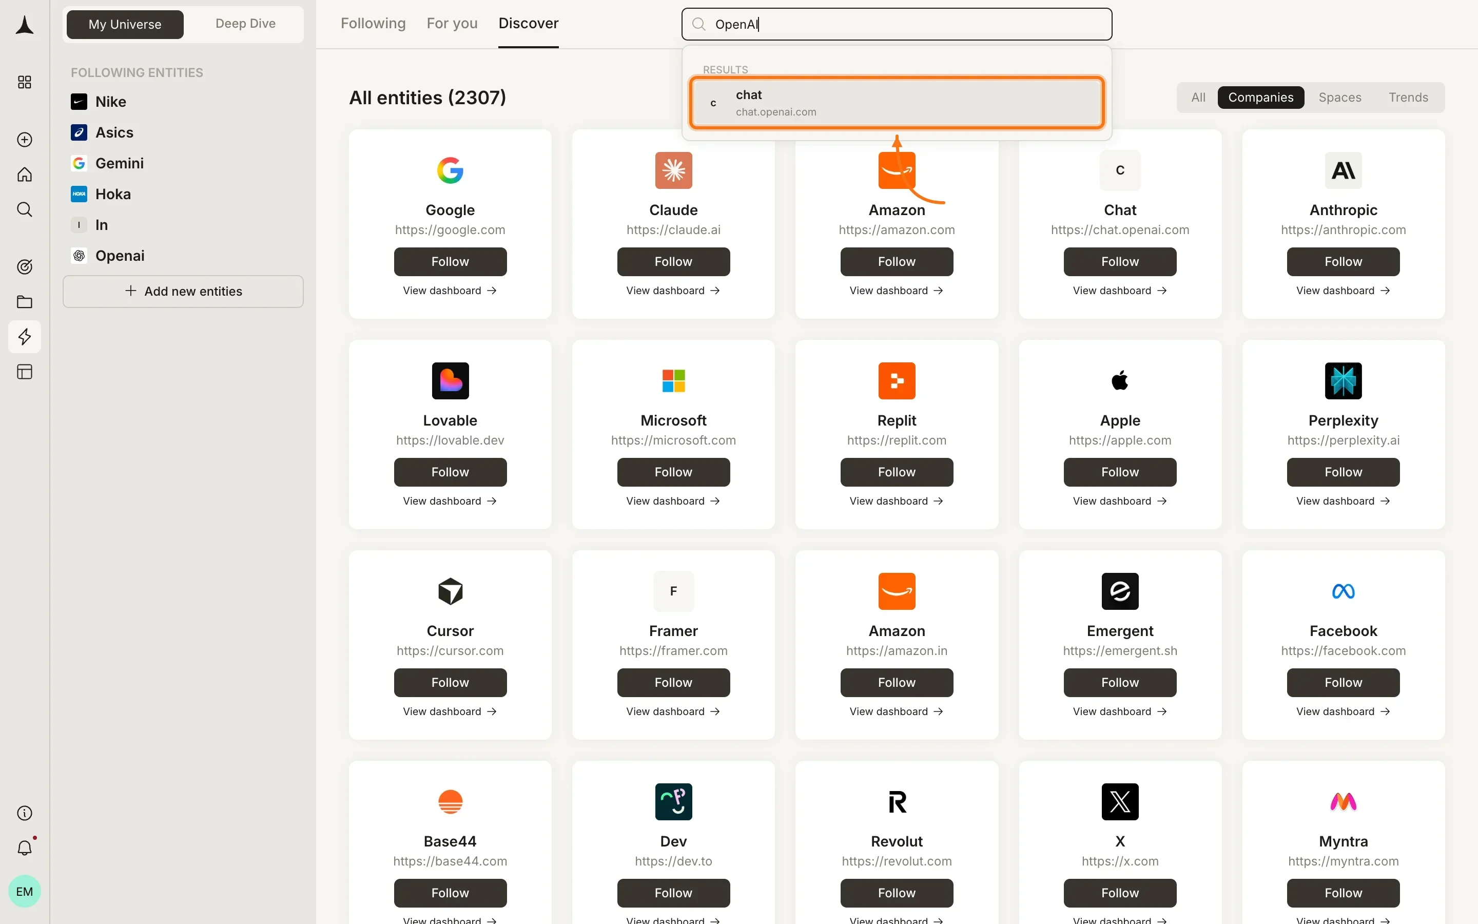Follow Perplexity

point(1343,472)
